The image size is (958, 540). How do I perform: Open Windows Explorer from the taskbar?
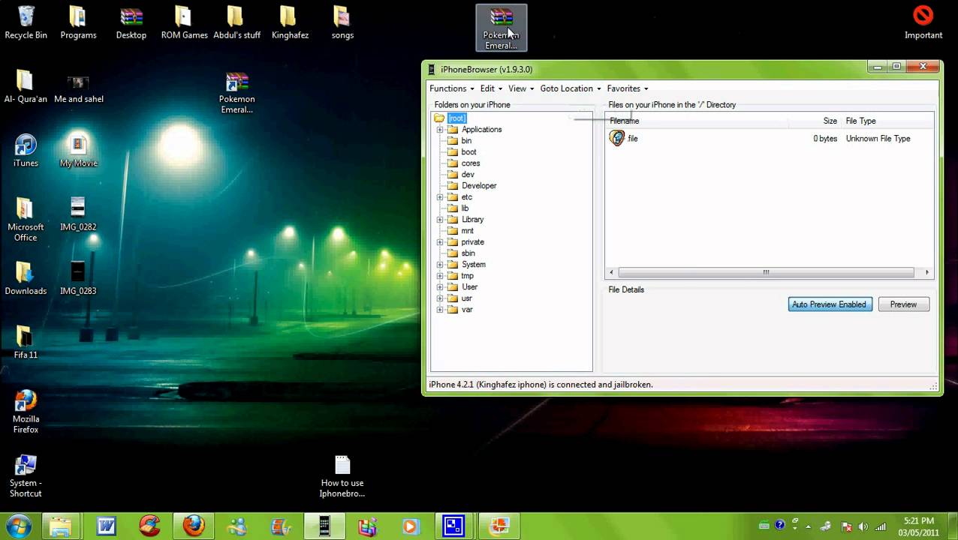tap(61, 526)
